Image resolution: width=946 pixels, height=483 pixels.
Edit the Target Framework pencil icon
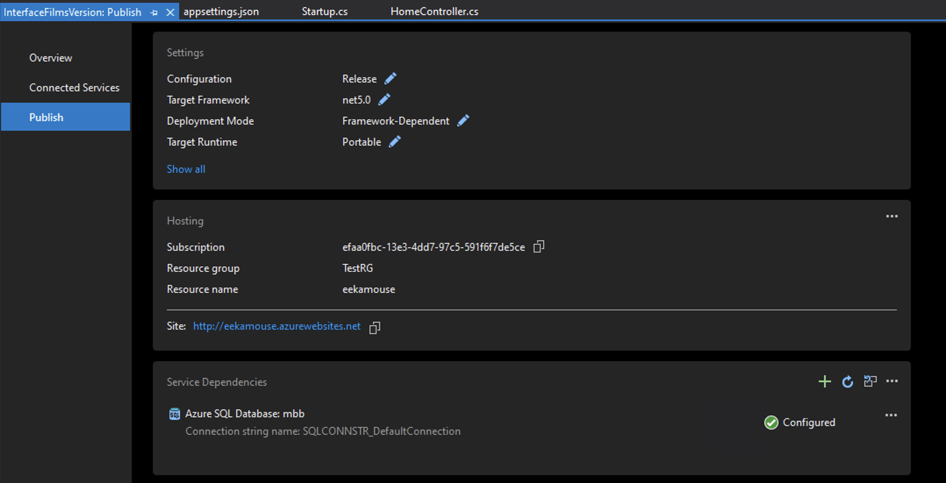pyautogui.click(x=384, y=99)
